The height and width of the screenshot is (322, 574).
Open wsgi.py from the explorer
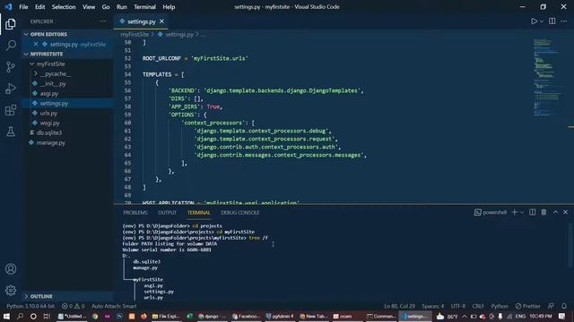click(x=50, y=123)
